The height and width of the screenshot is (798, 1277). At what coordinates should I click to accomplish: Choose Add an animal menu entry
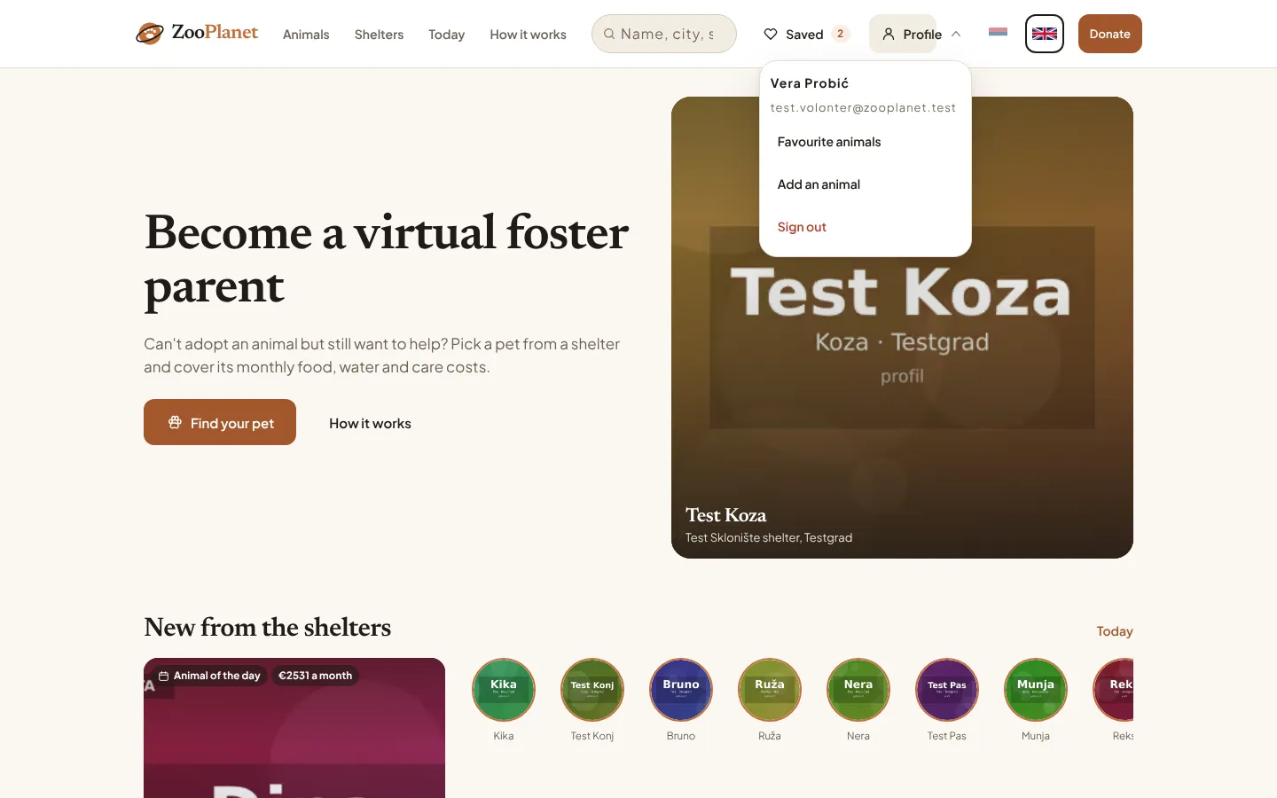[x=866, y=184]
